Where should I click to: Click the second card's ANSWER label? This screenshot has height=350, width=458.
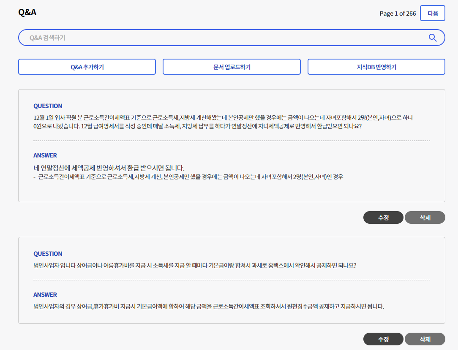click(45, 295)
